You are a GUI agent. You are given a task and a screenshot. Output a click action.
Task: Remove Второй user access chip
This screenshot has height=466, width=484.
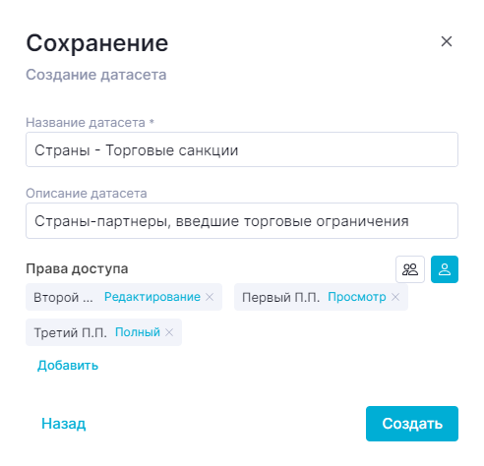(210, 297)
